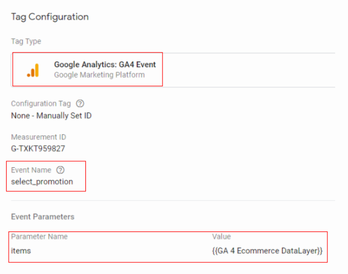Click the Tag Configuration heading
This screenshot has width=348, height=274.
click(50, 17)
